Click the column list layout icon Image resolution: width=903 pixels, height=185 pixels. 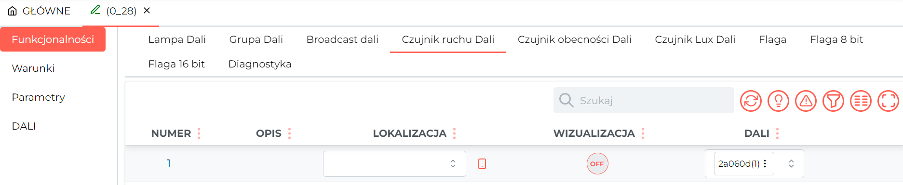tap(861, 101)
